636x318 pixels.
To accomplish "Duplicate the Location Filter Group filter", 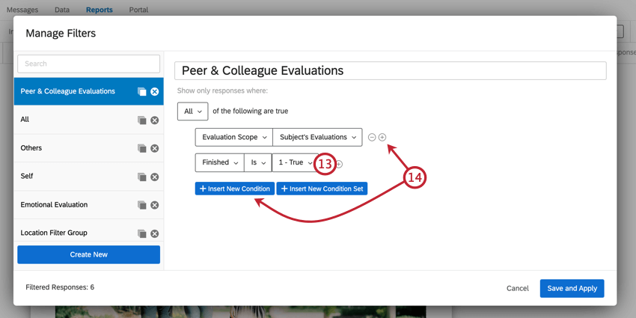I will coord(141,233).
